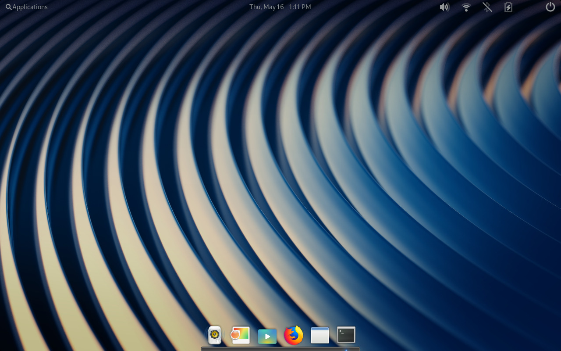Expand the volume control popup

click(x=444, y=7)
